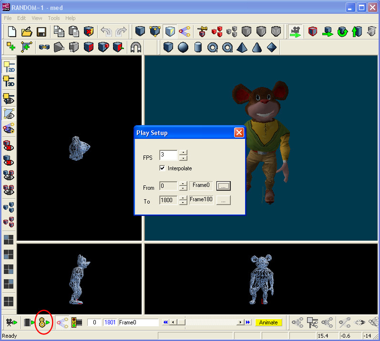Screen dimensions: 380x341
Task: Step back one frame with the left arrow
Action: [x=173, y=322]
